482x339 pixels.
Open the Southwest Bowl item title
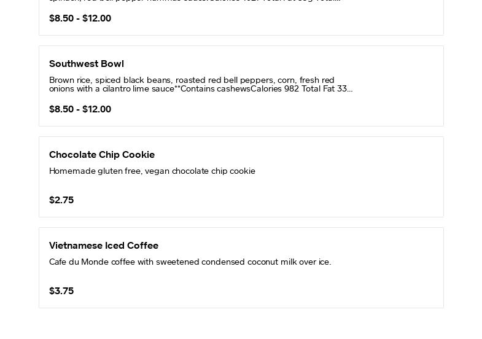[x=87, y=64]
